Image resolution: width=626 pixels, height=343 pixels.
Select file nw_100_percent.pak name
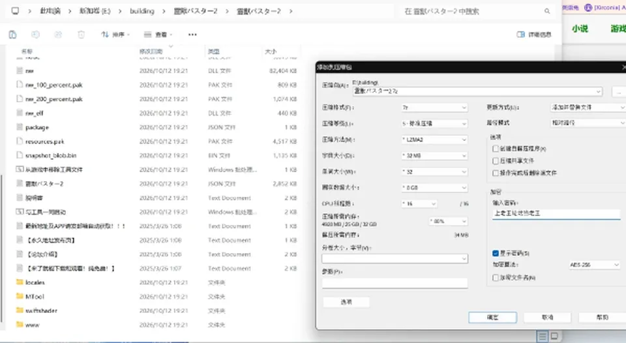tap(54, 85)
